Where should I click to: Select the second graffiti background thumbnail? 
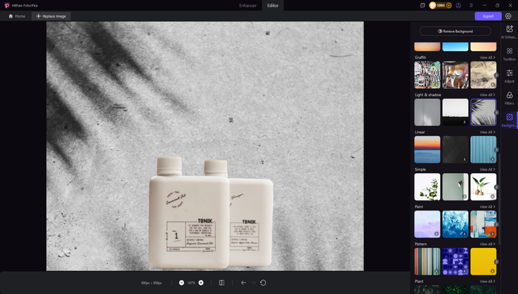click(455, 75)
